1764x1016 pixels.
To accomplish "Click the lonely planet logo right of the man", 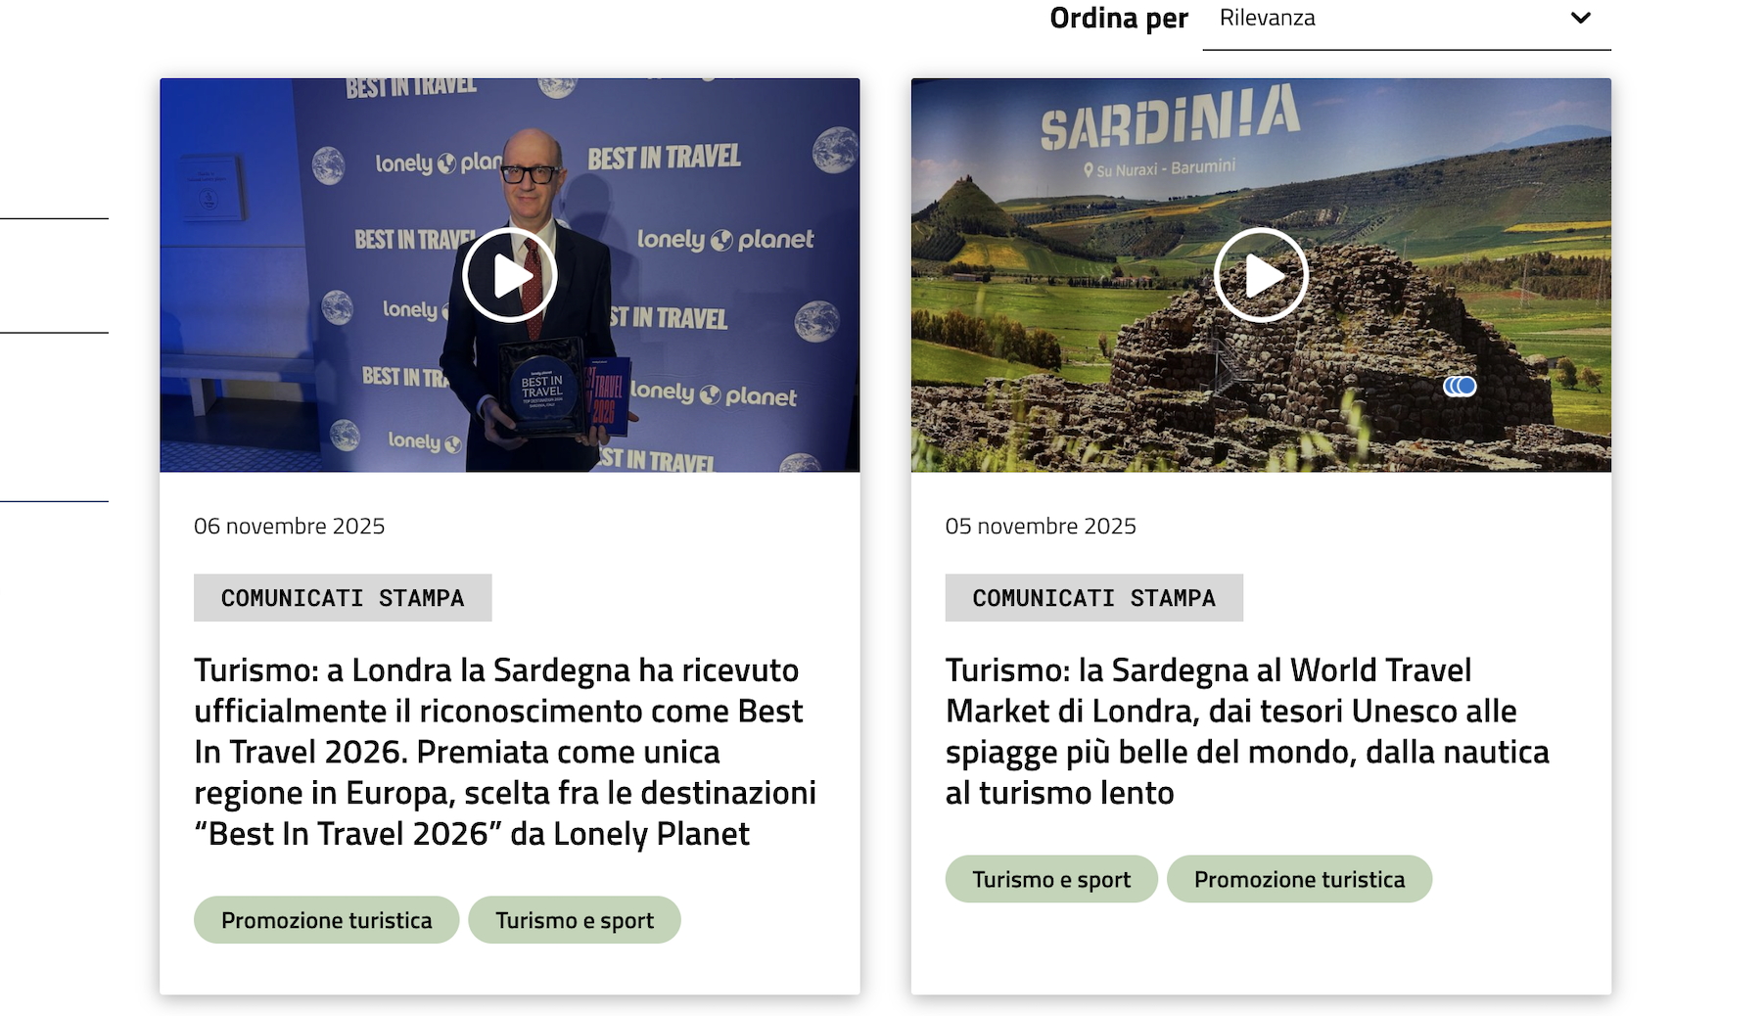I will (x=725, y=240).
